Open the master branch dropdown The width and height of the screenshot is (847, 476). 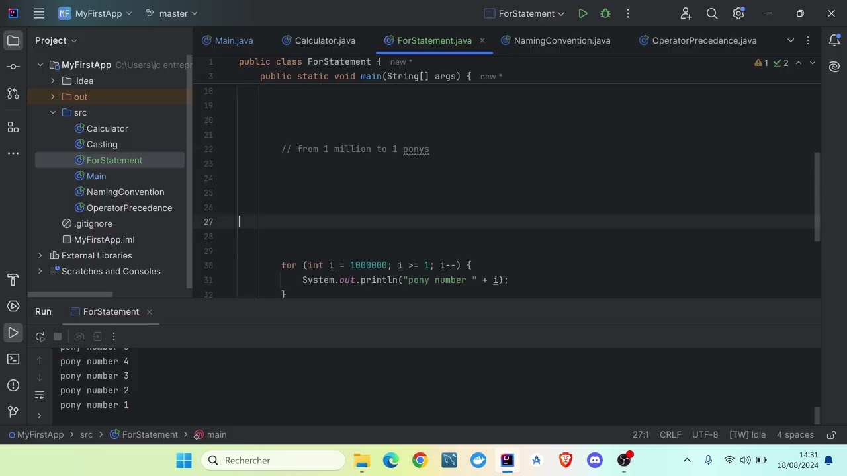171,13
